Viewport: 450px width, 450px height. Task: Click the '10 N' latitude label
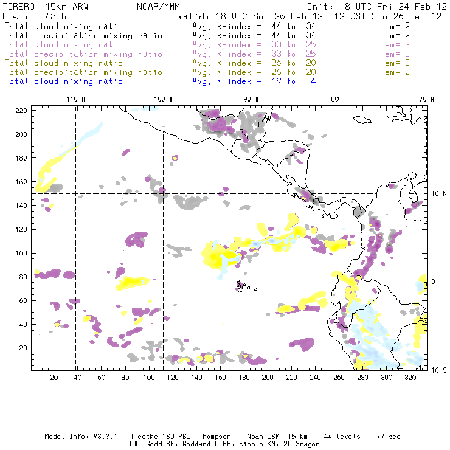click(x=439, y=194)
